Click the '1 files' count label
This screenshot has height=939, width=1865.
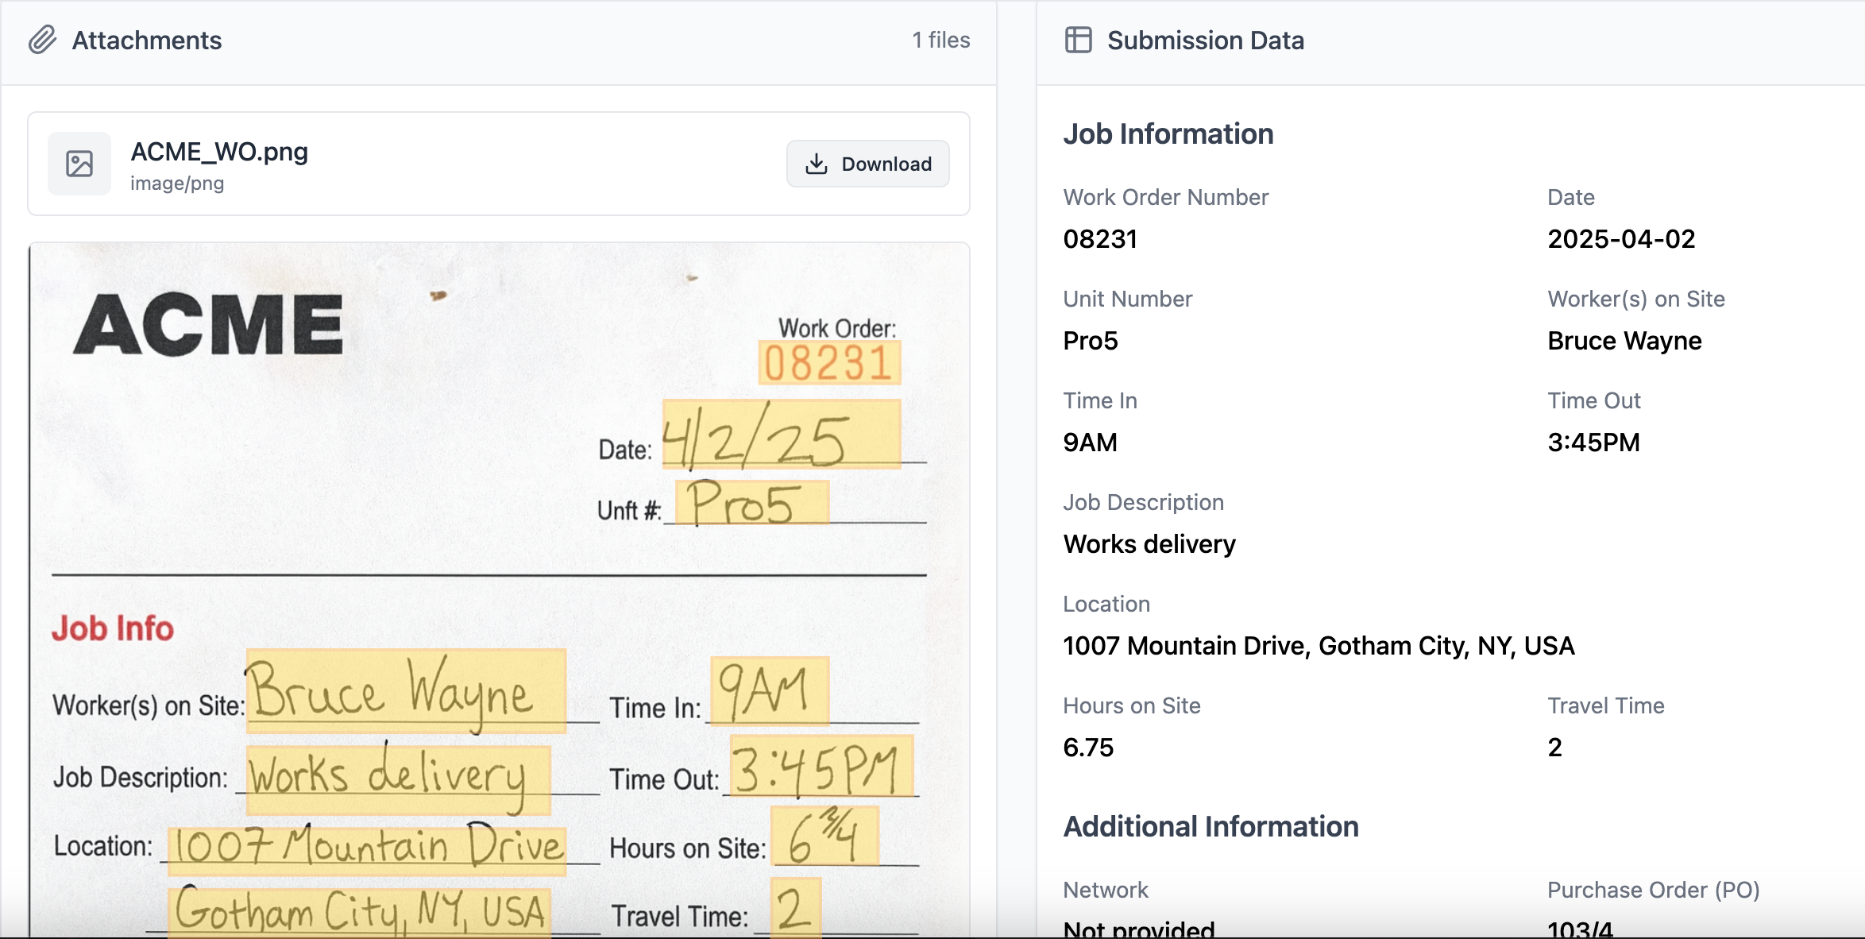point(940,40)
